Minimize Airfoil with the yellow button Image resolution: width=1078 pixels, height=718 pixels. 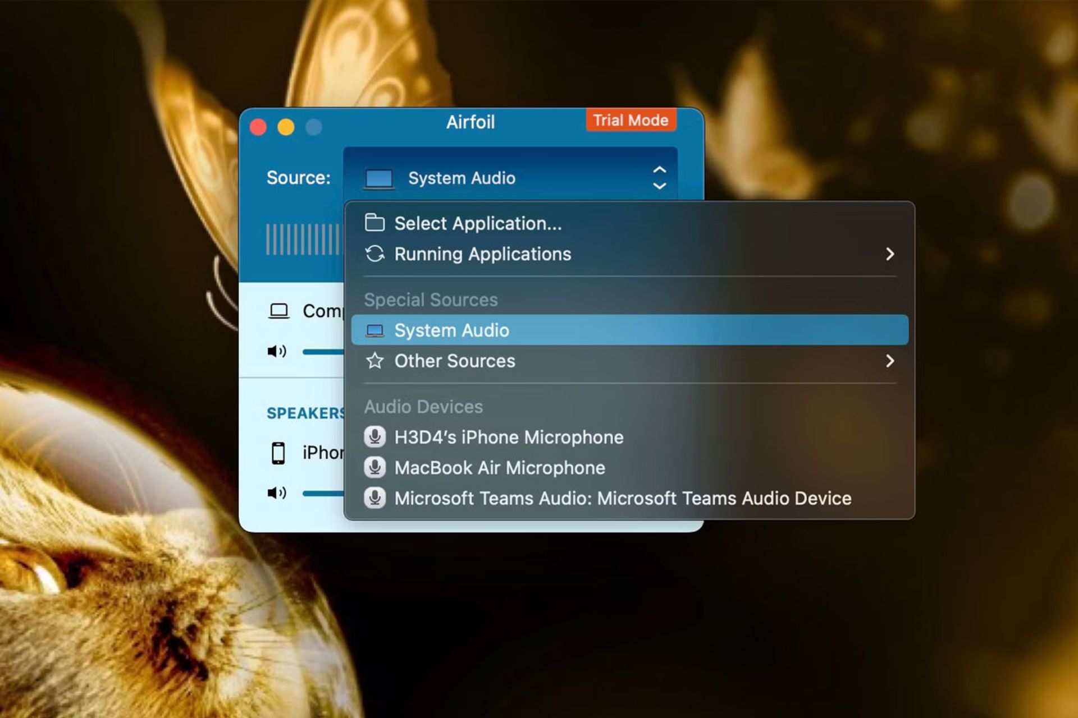coord(286,127)
